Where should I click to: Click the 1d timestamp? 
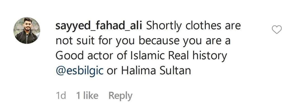(x=61, y=95)
